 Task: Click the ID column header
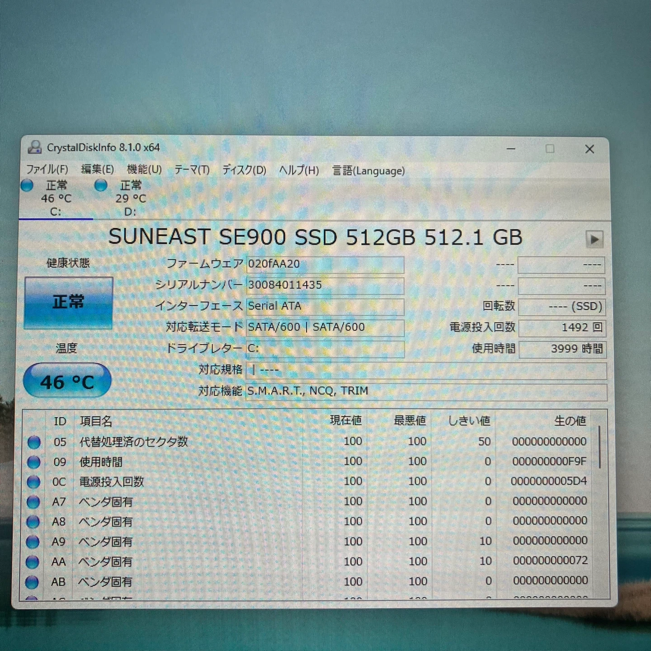click(x=60, y=421)
